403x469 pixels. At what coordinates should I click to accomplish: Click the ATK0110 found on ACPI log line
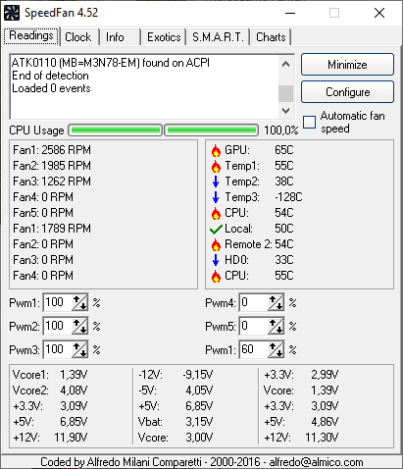click(111, 63)
